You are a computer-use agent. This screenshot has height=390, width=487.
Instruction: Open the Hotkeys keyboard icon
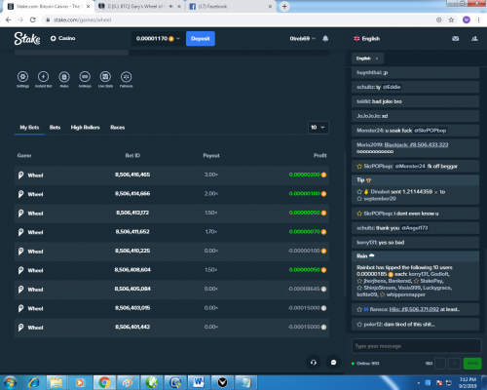[x=85, y=77]
